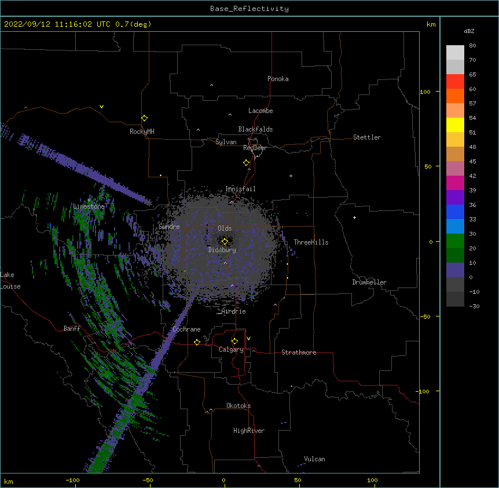Click the green 30 dBZ legend swatch
Screen dimensions: 499x488
455,241
